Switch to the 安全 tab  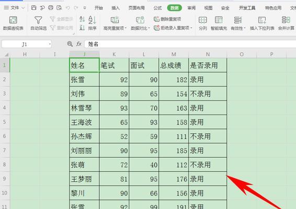[225, 8]
